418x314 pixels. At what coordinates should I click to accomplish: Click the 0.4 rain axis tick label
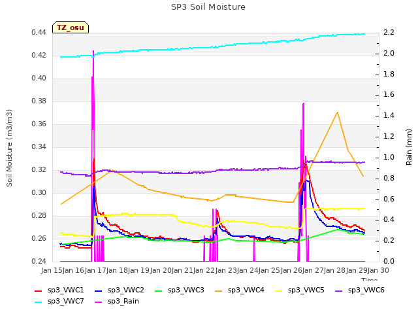(389, 220)
